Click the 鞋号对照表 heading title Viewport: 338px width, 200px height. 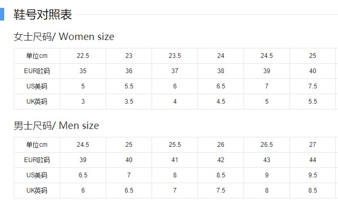tap(43, 15)
